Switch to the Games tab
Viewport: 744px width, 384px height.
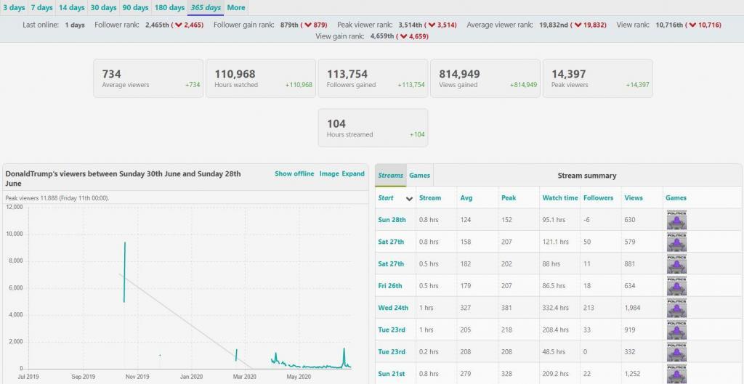pyautogui.click(x=419, y=176)
